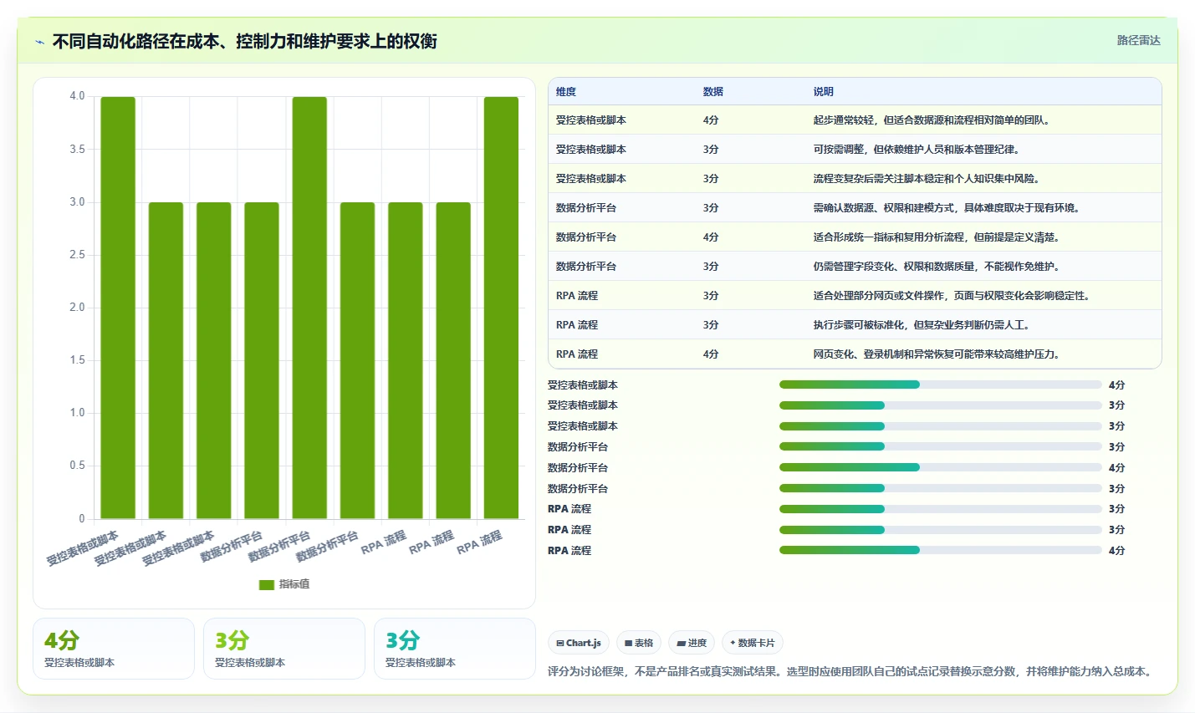
Task: Click the 数据 column header
Action: [x=713, y=92]
